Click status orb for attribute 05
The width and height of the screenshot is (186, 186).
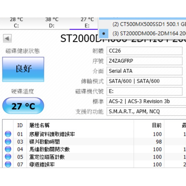8,157
